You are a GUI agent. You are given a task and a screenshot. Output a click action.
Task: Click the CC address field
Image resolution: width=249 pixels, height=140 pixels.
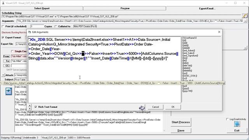19,66
